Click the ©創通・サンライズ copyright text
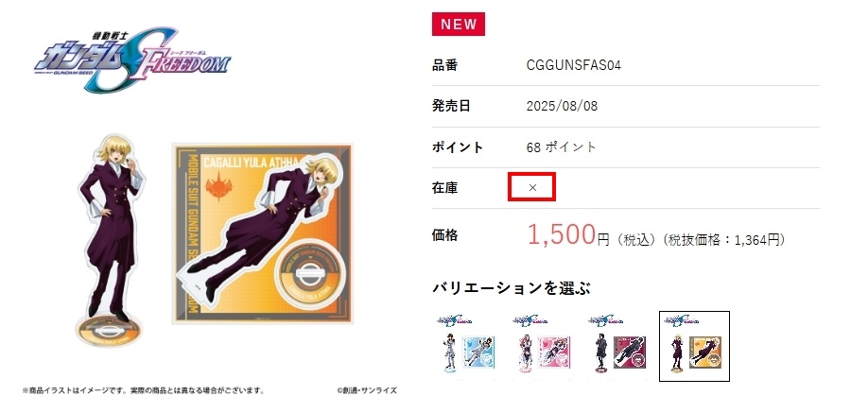This screenshot has height=413, width=851. [366, 390]
